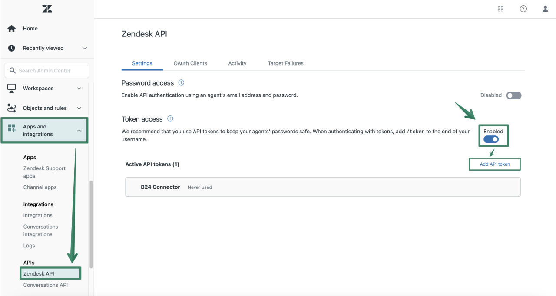
Task: Click the Objects and rules icon
Action: click(11, 108)
